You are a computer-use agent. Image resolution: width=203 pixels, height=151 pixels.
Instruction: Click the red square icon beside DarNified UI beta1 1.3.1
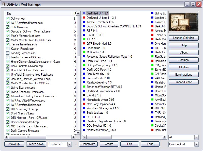click(84, 18)
